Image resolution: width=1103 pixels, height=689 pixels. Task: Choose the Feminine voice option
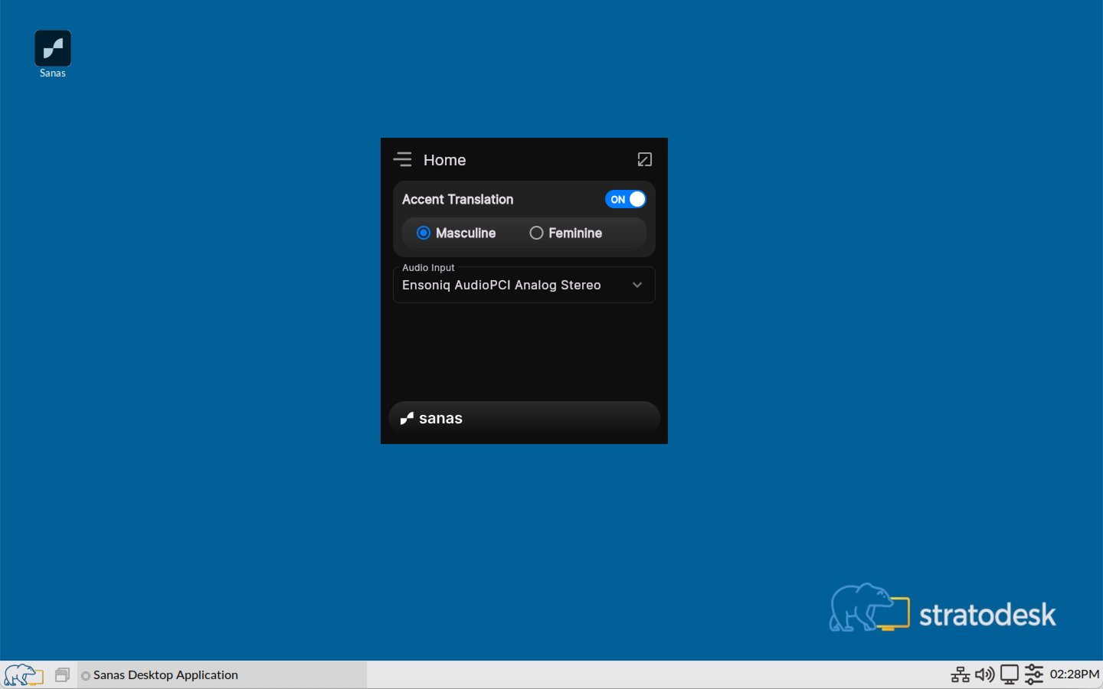point(537,233)
